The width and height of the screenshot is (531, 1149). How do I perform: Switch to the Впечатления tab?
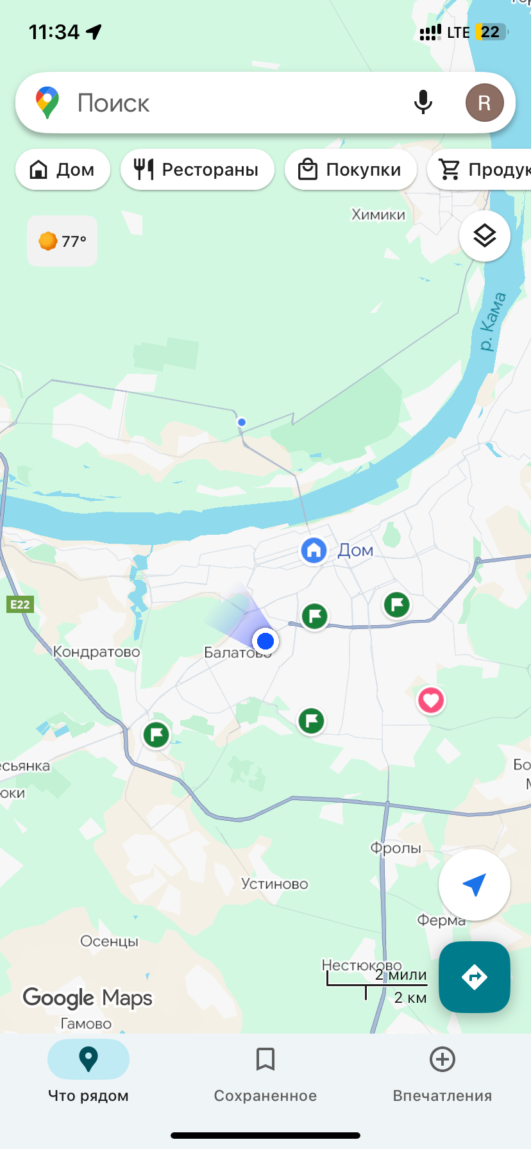[442, 1072]
